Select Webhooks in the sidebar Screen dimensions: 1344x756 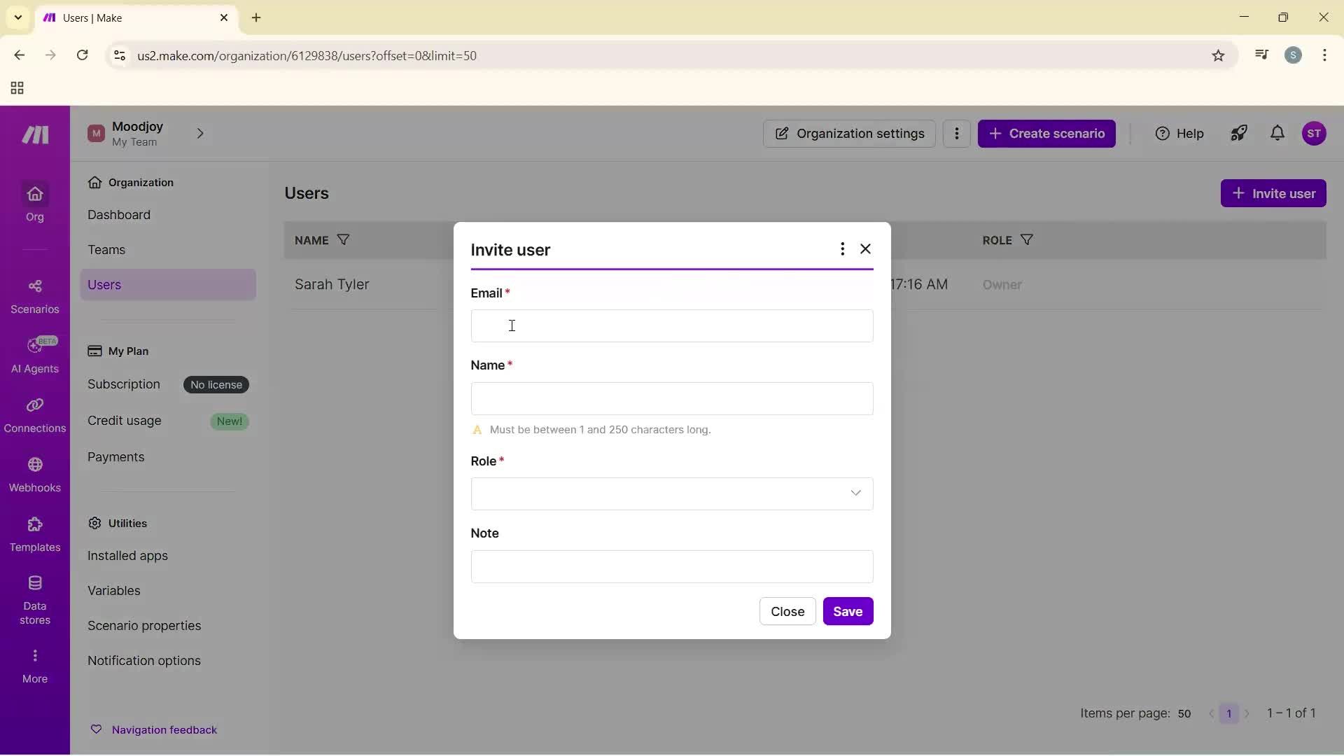tap(34, 475)
